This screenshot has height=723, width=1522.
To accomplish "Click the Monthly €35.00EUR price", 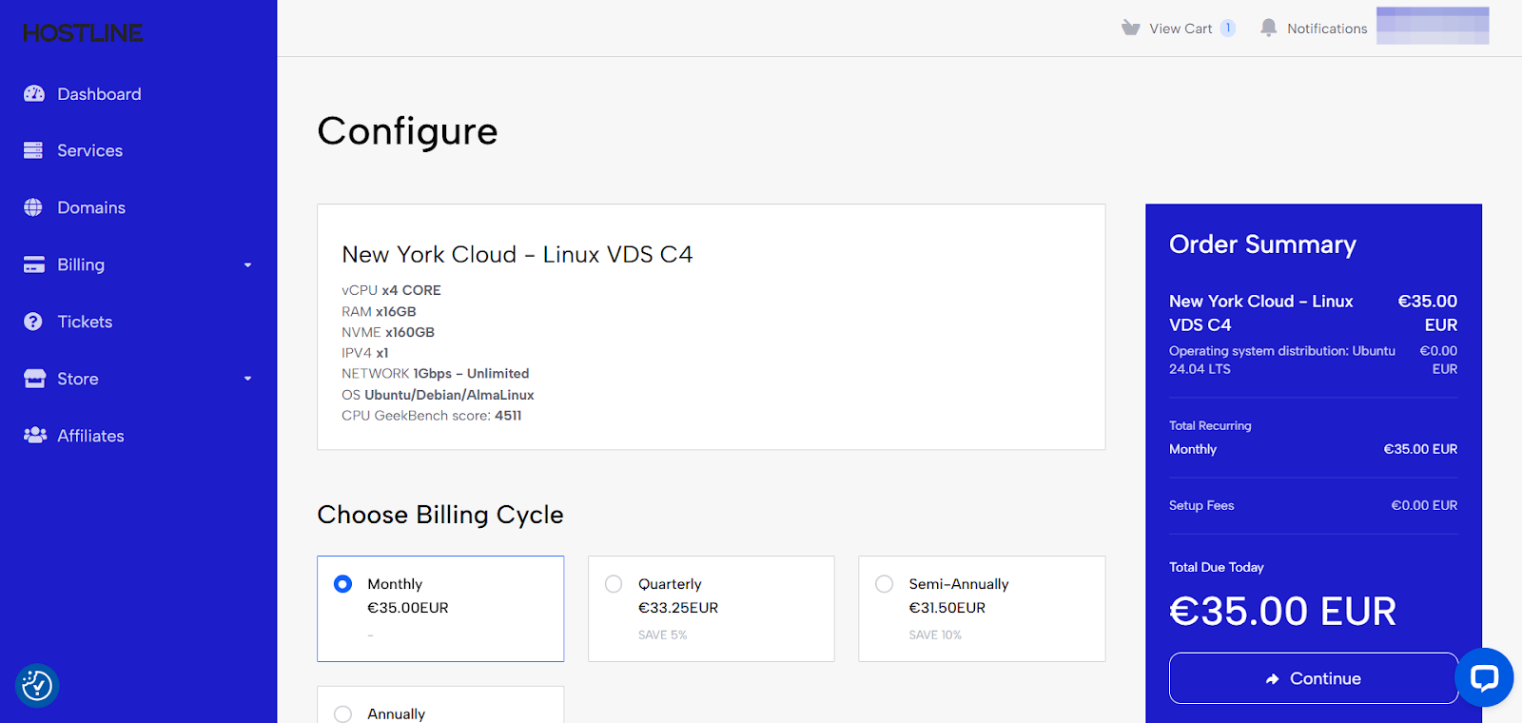I will [x=408, y=608].
